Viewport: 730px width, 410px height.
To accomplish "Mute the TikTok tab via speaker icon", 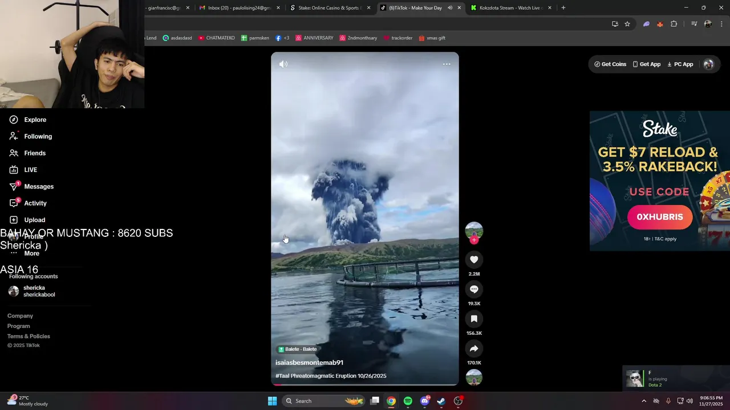I will coord(450,8).
